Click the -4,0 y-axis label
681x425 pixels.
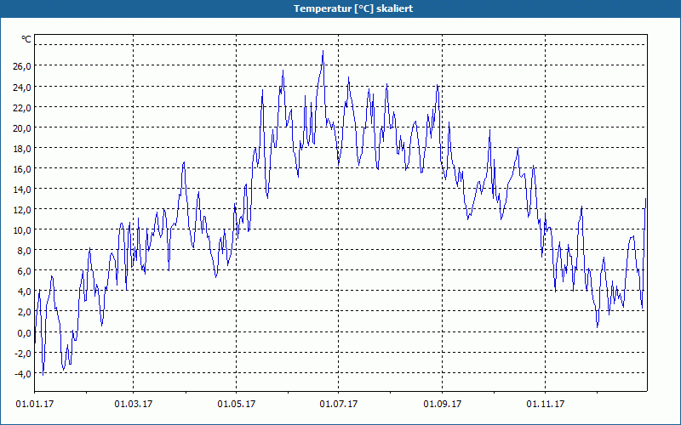click(x=23, y=374)
